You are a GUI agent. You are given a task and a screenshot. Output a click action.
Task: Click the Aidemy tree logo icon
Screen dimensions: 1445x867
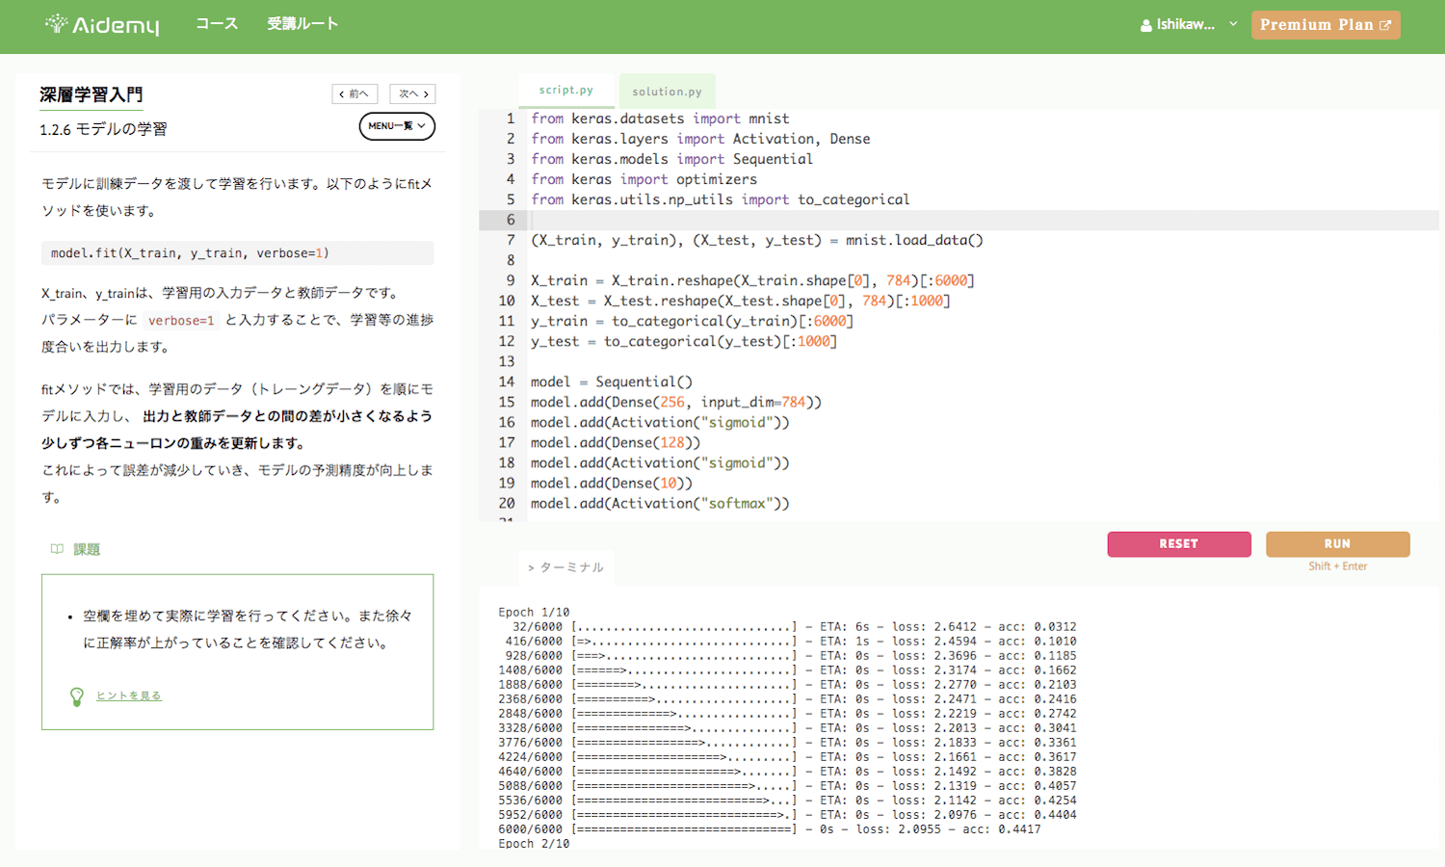coord(57,23)
